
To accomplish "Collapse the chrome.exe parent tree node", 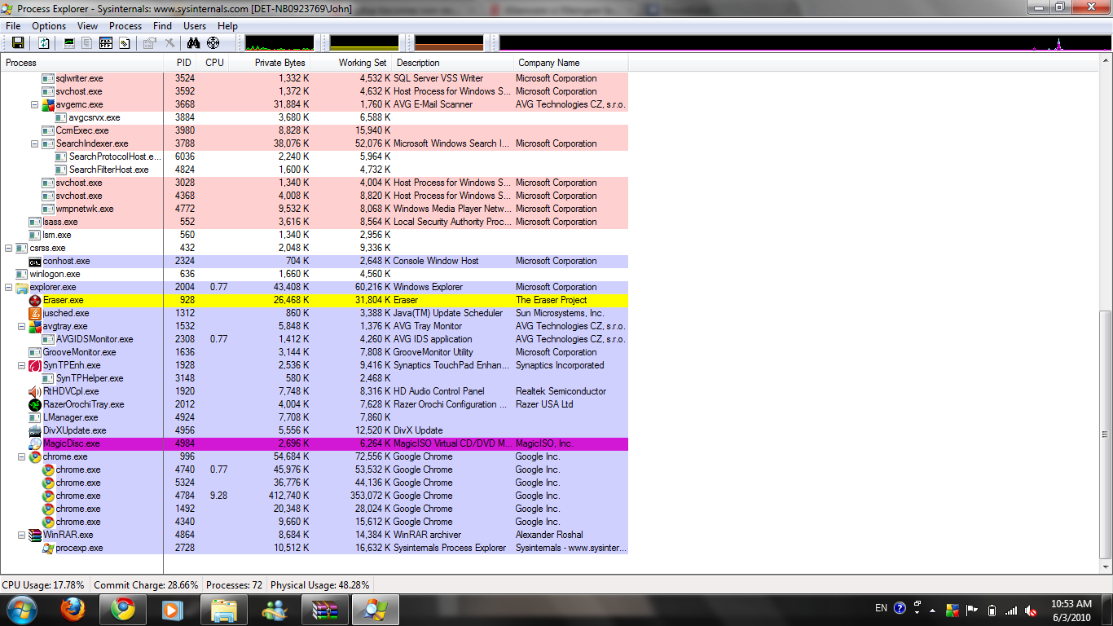I will coord(22,456).
